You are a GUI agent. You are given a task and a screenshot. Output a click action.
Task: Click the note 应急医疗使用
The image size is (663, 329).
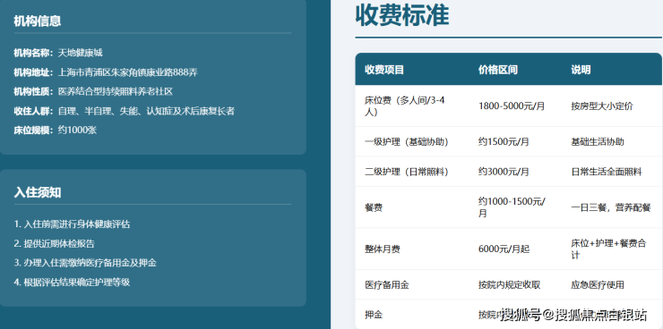point(597,284)
